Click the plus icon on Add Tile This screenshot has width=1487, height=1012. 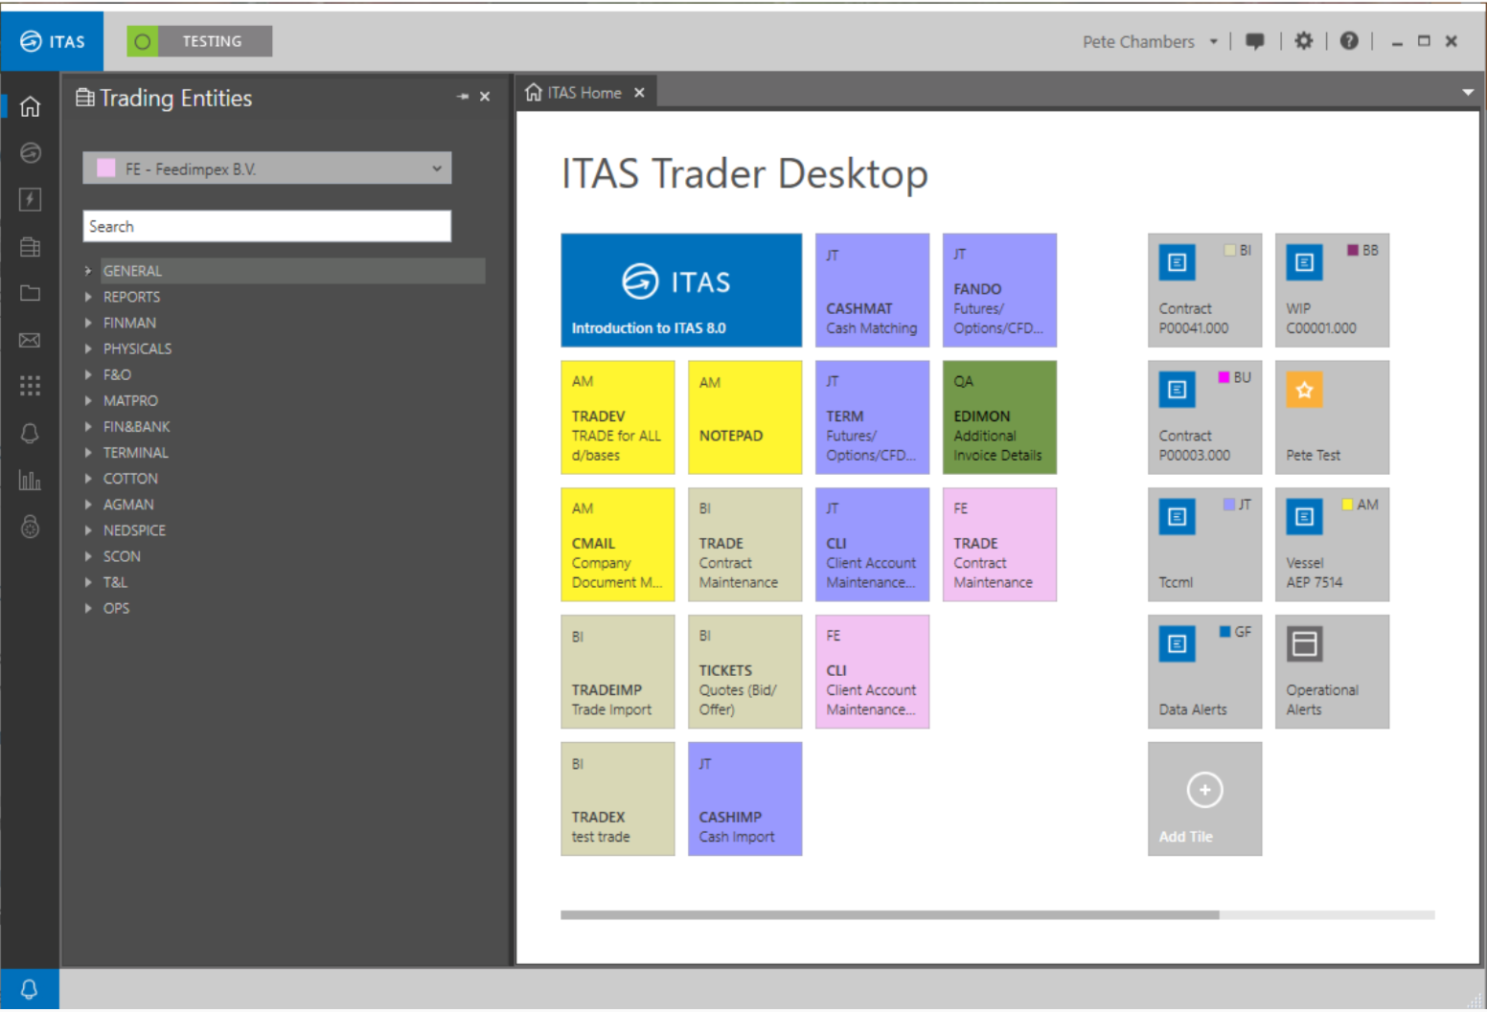click(x=1204, y=790)
